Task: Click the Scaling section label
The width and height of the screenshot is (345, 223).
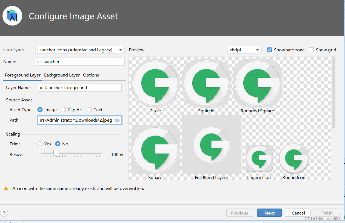Action: 13,134
